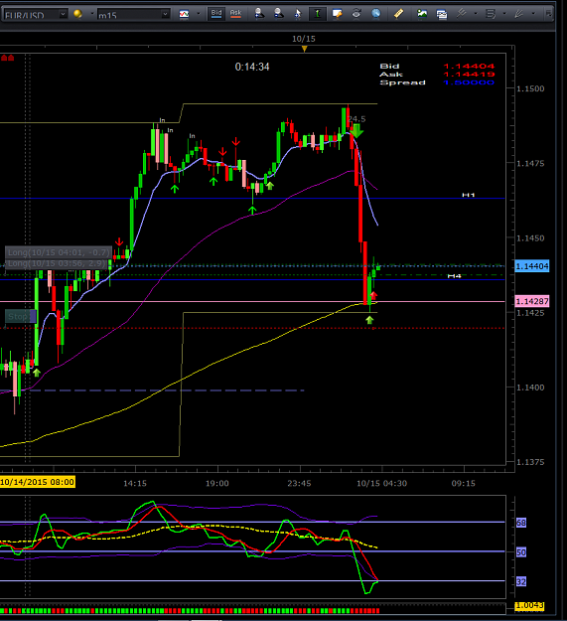567x621 pixels.
Task: Click the 1.1375 price axis label
Action: tap(530, 463)
